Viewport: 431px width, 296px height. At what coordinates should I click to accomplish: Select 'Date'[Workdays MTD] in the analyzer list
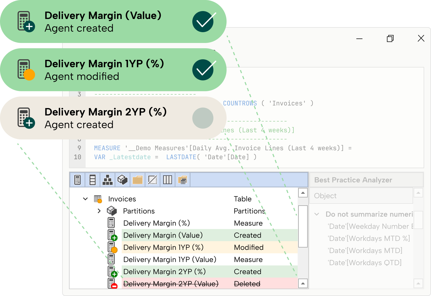pos(365,251)
